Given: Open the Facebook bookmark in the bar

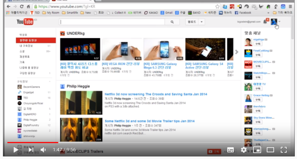Looking at the screenshot, I should [x=243, y=13].
